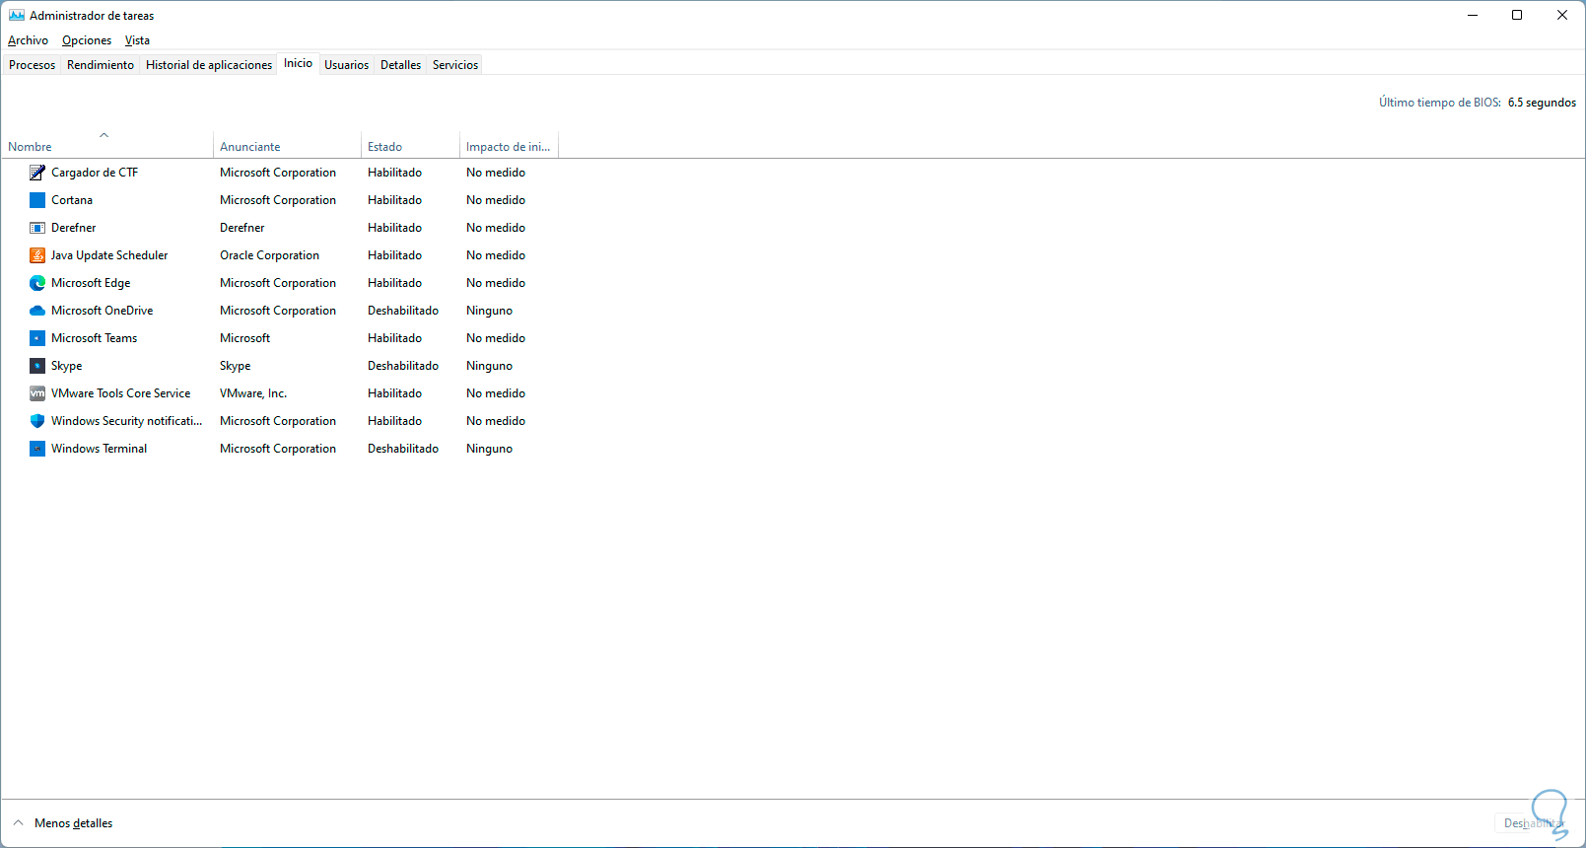Viewport: 1586px width, 848px height.
Task: Sort by the Anunciante column header
Action: (x=287, y=145)
